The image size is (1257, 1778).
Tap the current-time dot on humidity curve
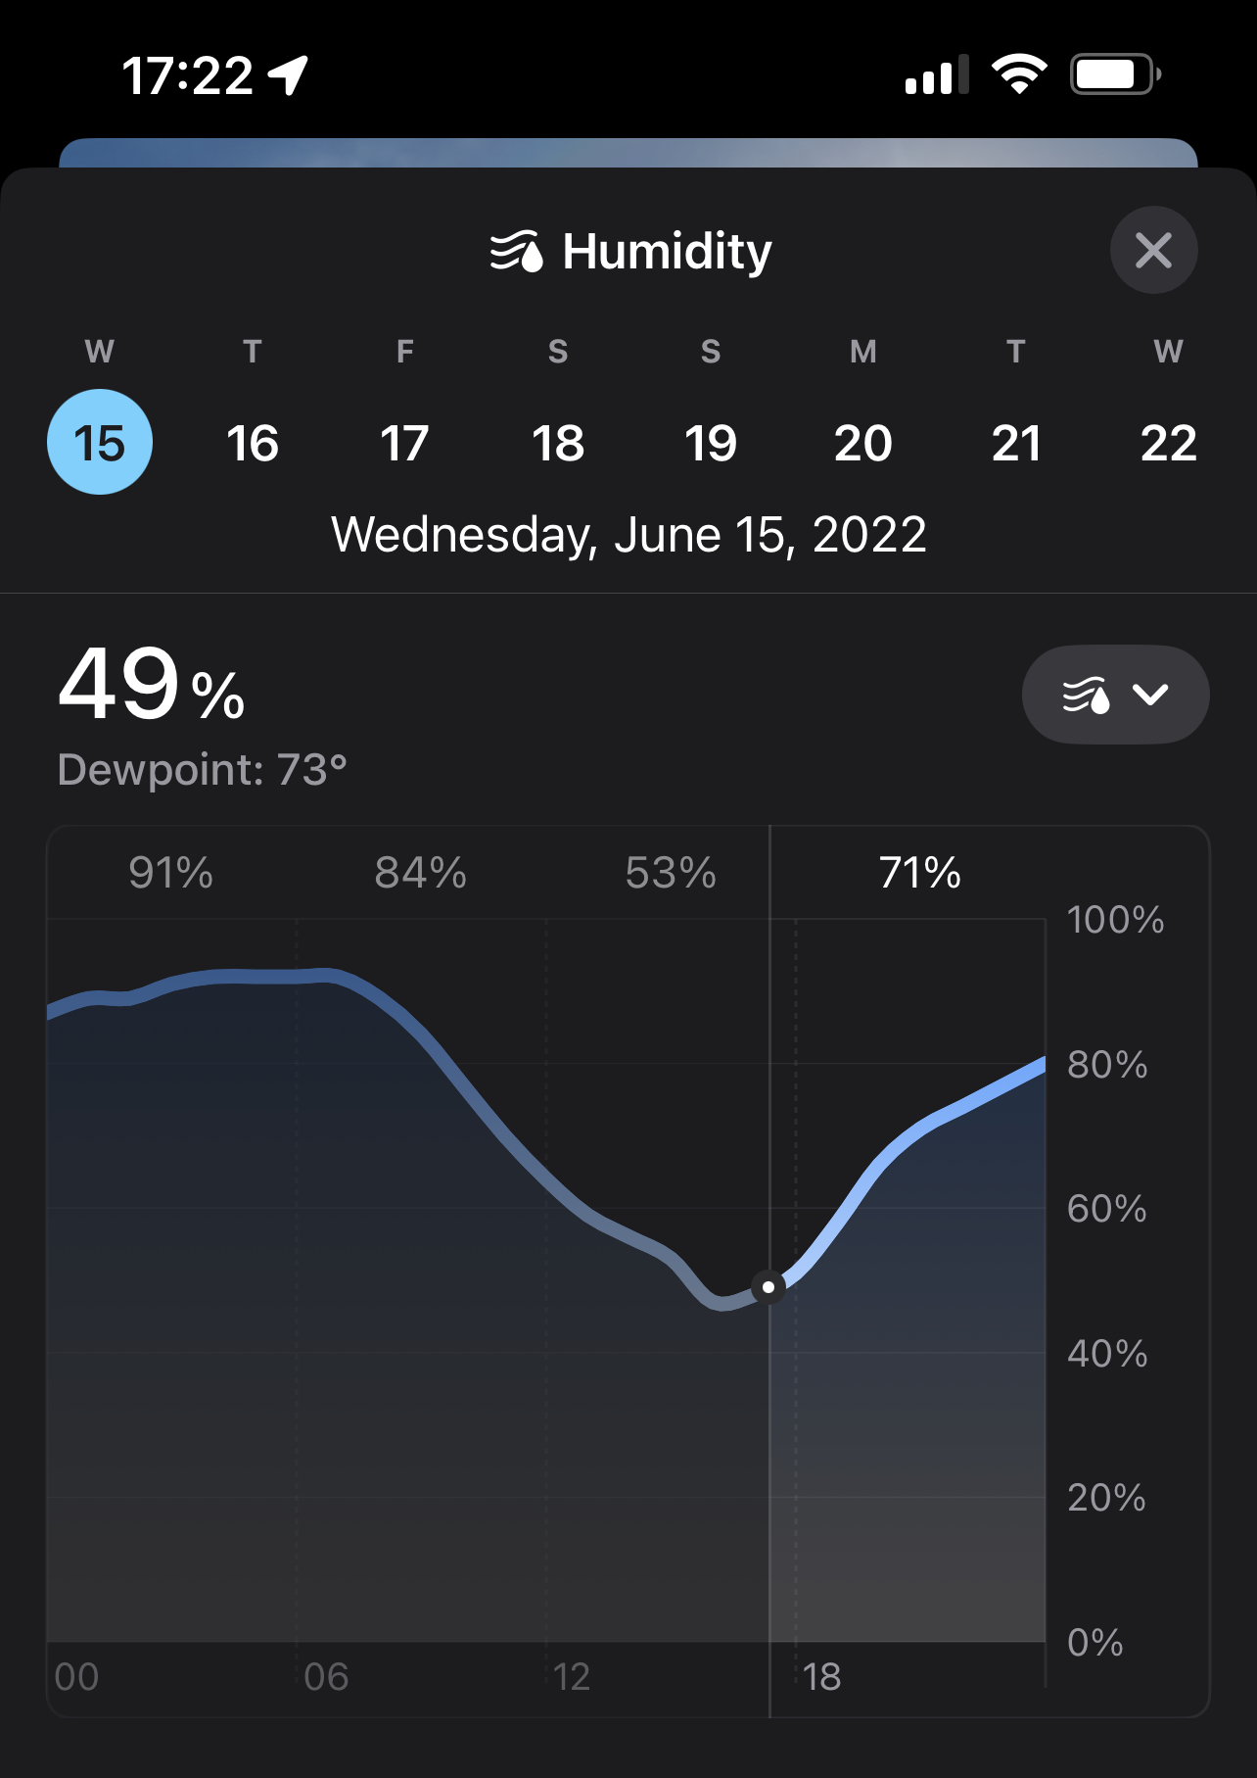(x=768, y=1286)
